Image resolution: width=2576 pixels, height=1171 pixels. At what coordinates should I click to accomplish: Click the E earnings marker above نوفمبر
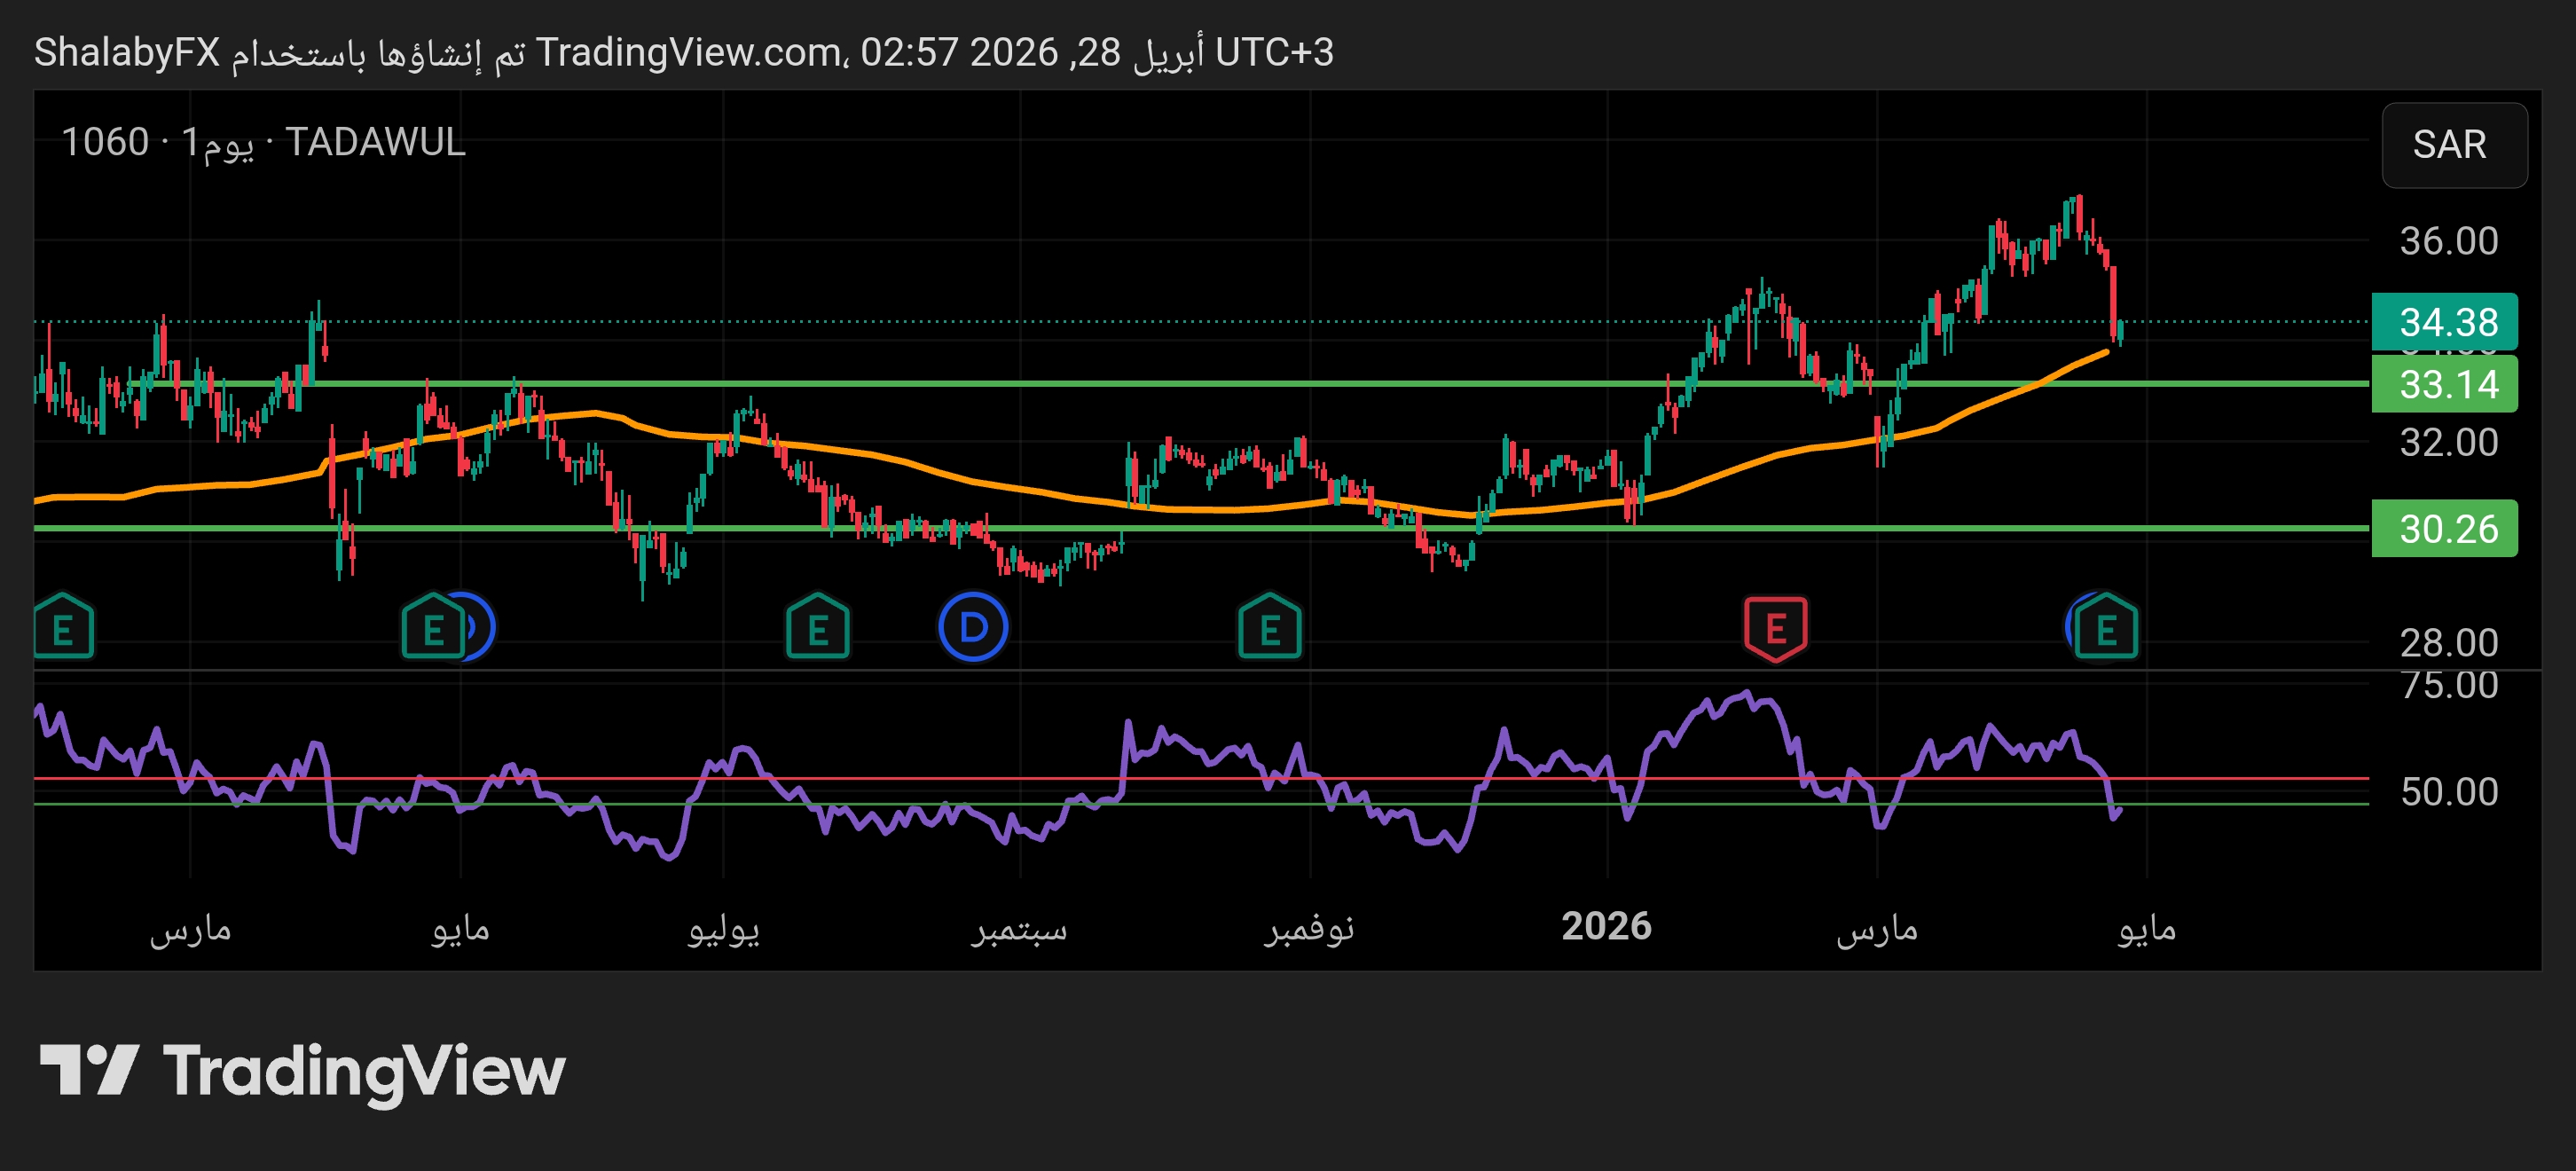(x=1269, y=629)
